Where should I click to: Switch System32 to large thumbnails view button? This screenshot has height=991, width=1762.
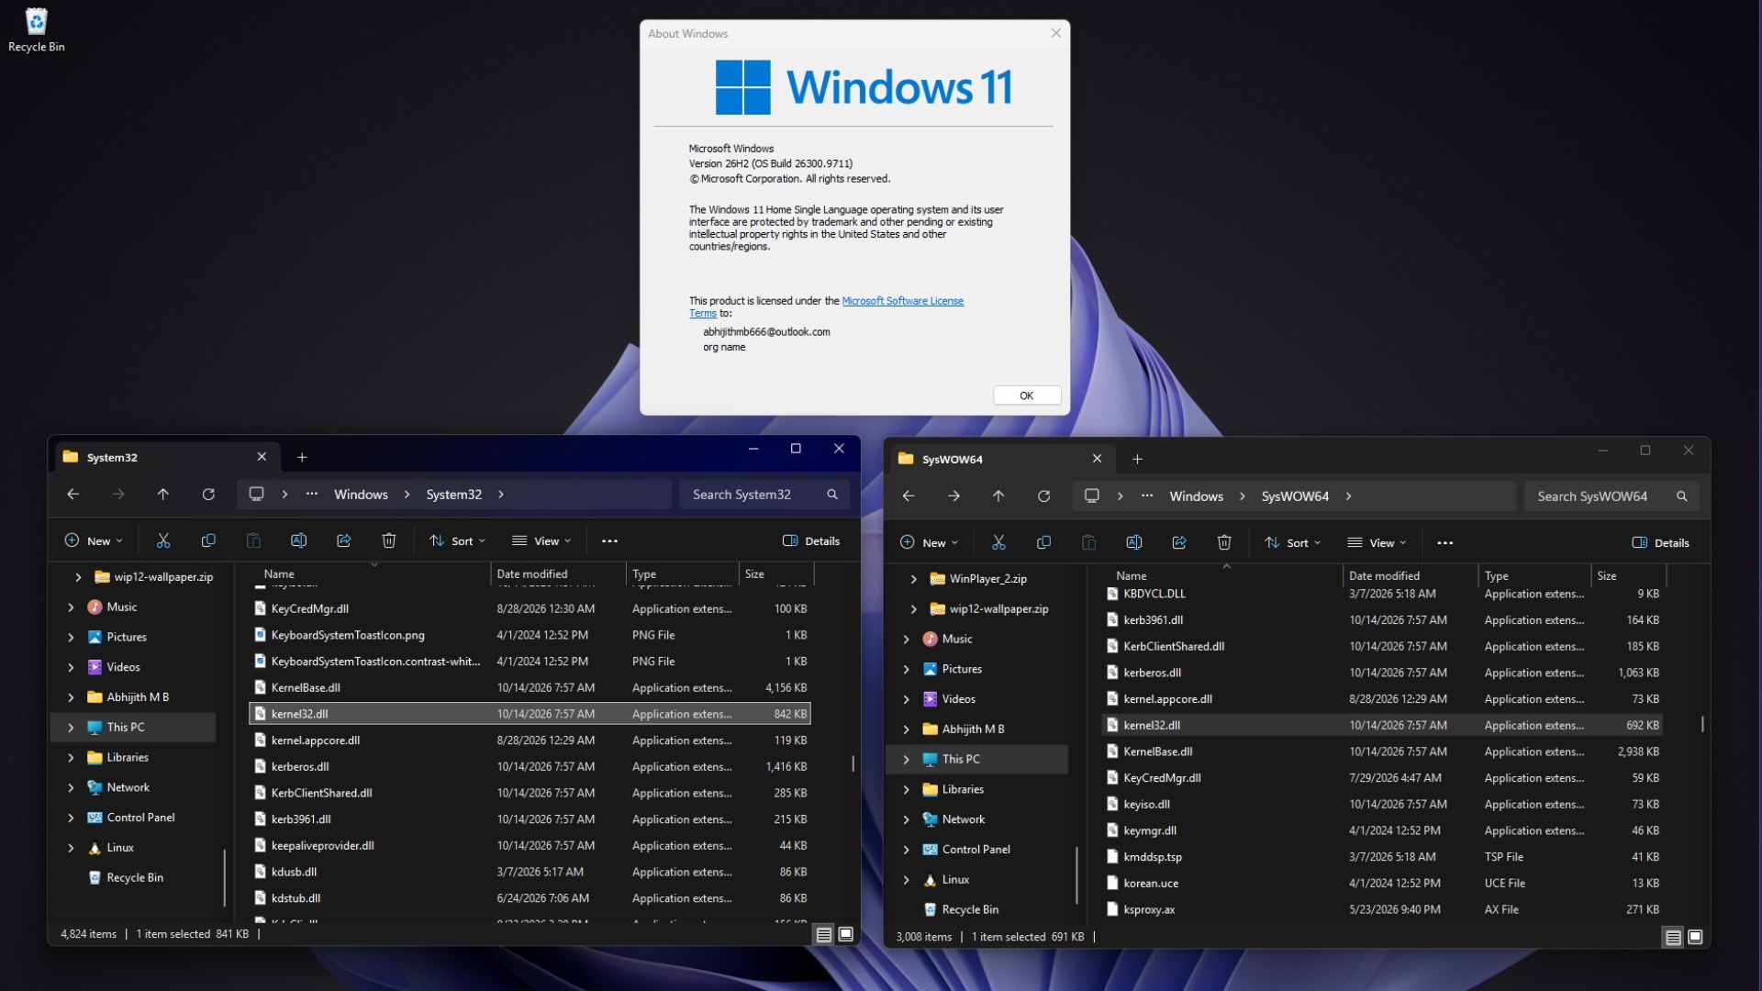click(846, 935)
